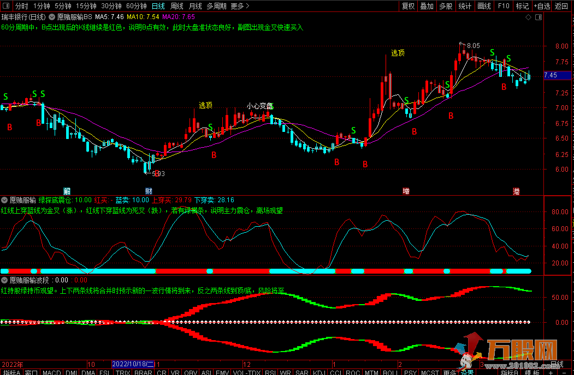Open the 统计 statistics tool
Image resolution: width=574 pixels, height=375 pixels.
465,6
